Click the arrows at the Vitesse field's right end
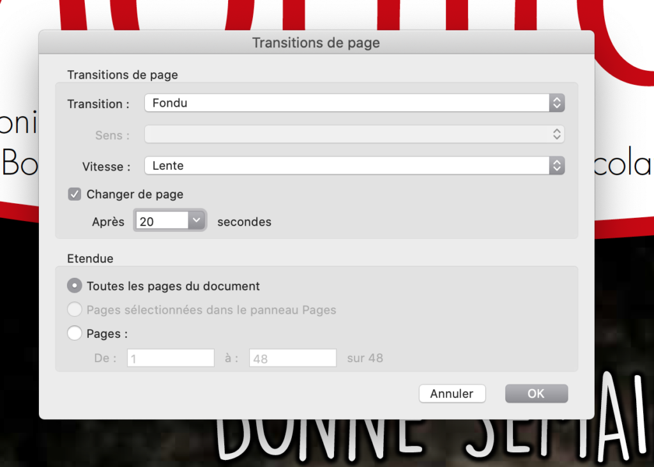The height and width of the screenshot is (467, 654). pos(557,166)
